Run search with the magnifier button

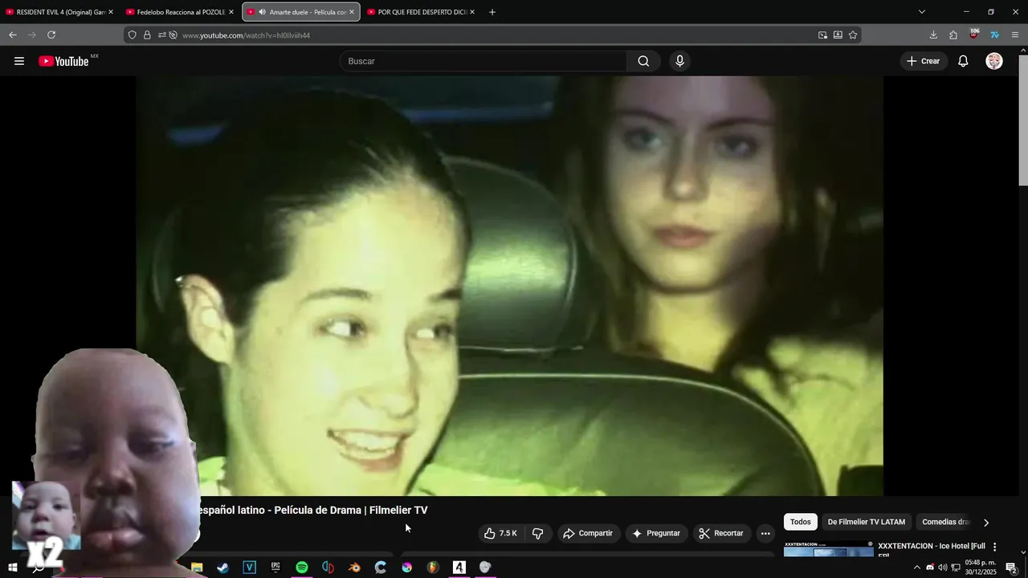click(x=643, y=61)
